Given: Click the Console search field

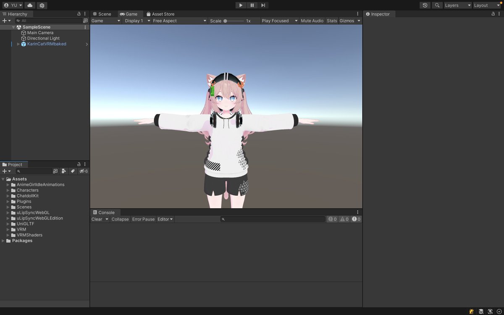Looking at the screenshot, I should (273, 219).
